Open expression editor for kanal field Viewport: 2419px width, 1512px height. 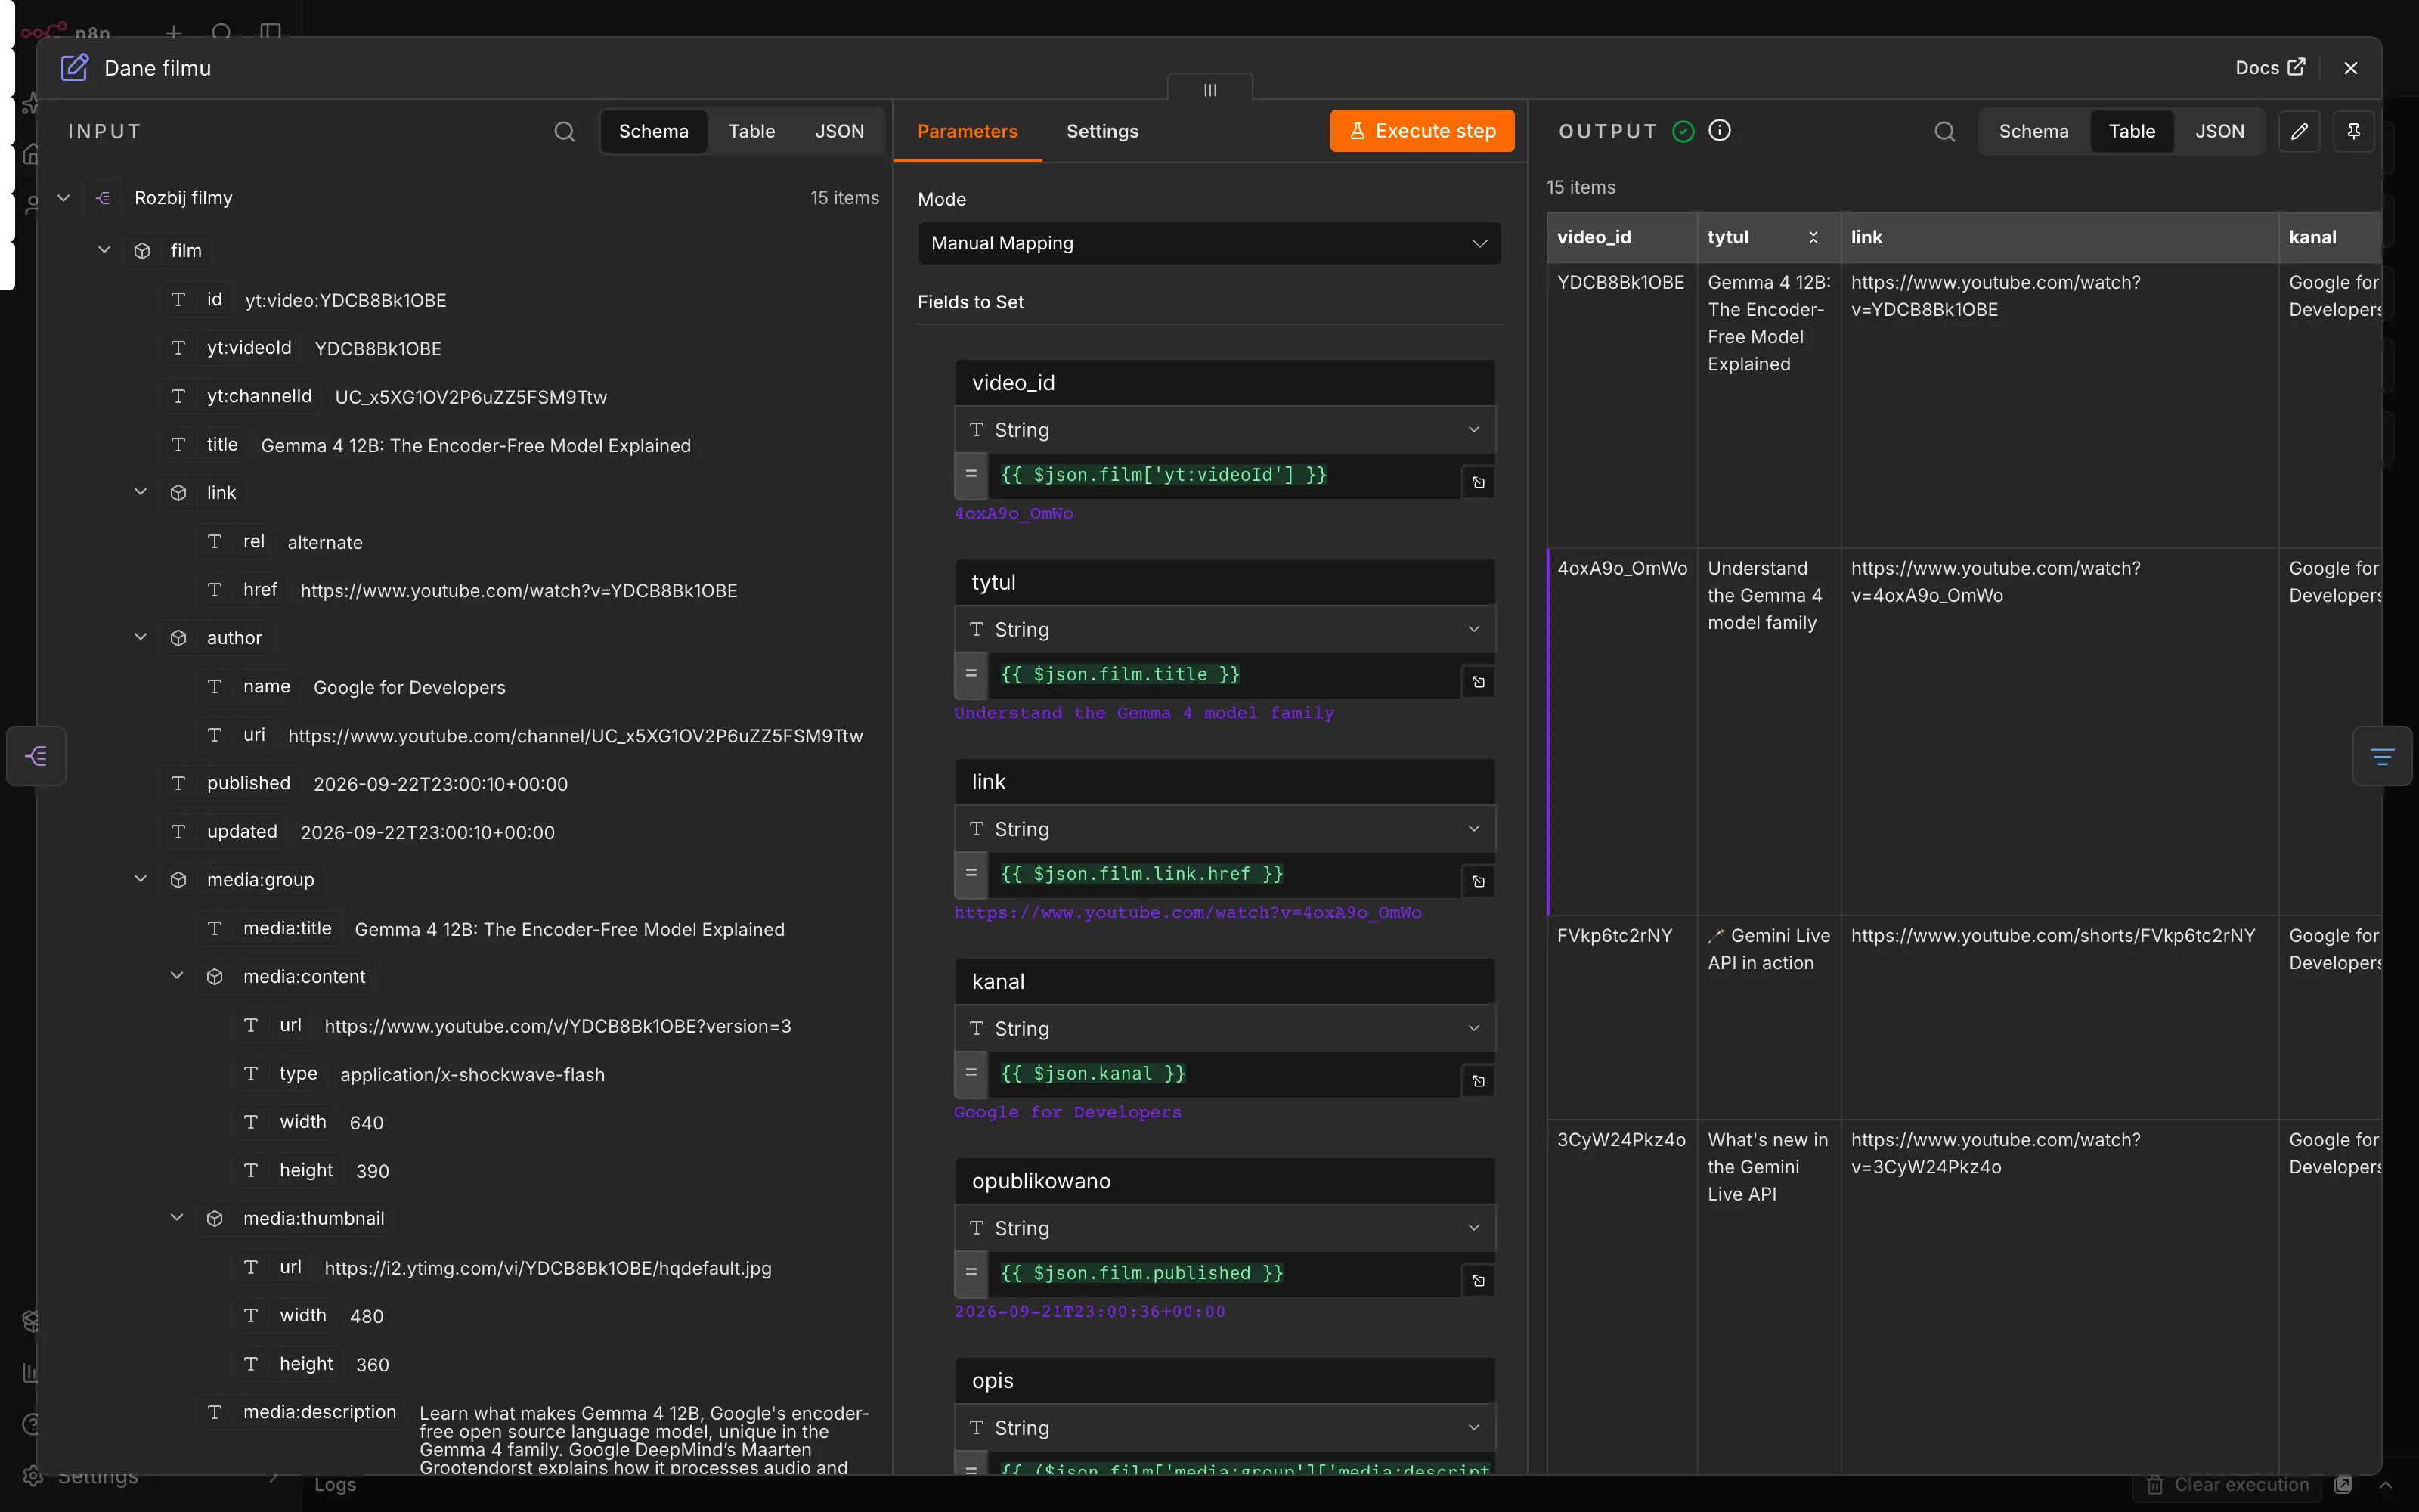pos(1479,1081)
